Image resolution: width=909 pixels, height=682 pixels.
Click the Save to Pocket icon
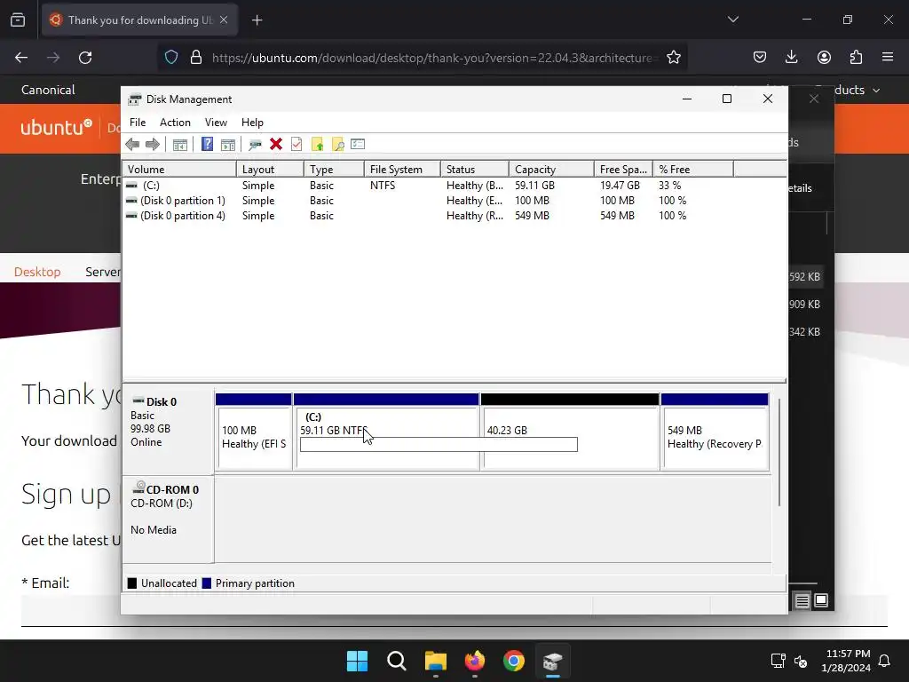tap(760, 58)
